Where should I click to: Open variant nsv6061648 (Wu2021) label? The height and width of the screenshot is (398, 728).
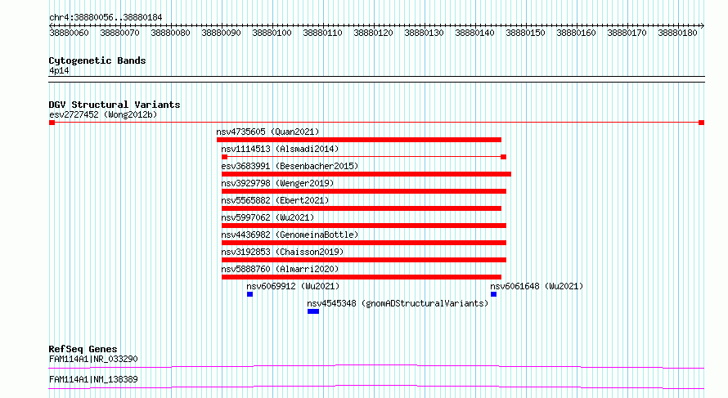537,286
